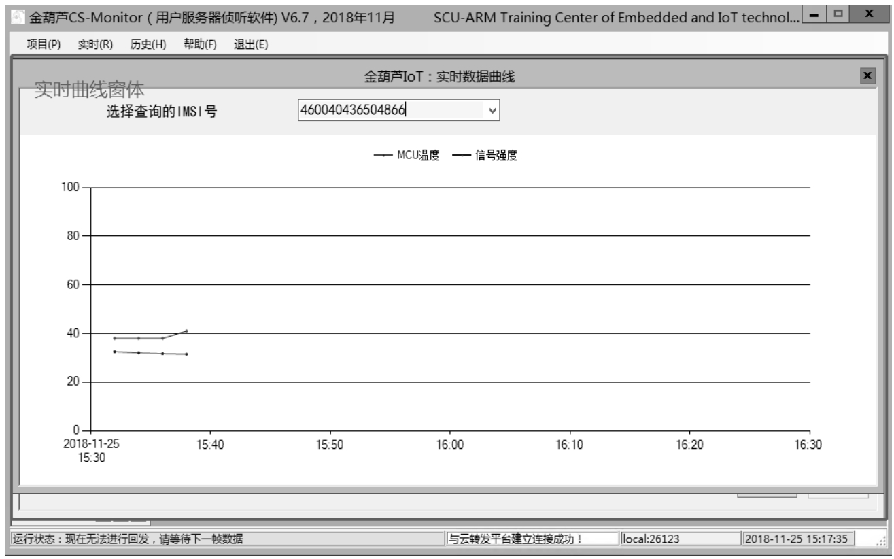Minimize the CS-Monitor main window
The image size is (894, 559).
pos(812,14)
